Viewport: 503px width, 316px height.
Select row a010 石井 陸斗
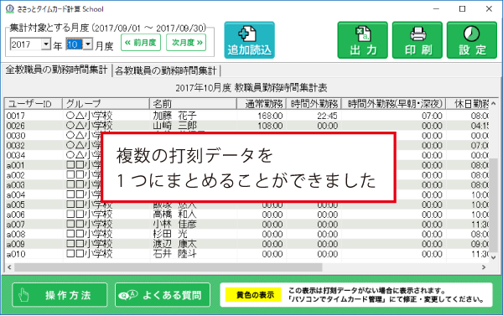click(x=247, y=254)
